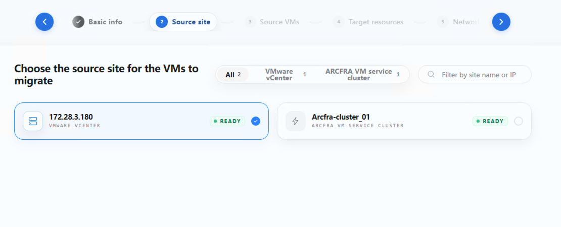Screen dimensions: 561x227
Task: Go back with the left arrow button
Action: pyautogui.click(x=44, y=22)
